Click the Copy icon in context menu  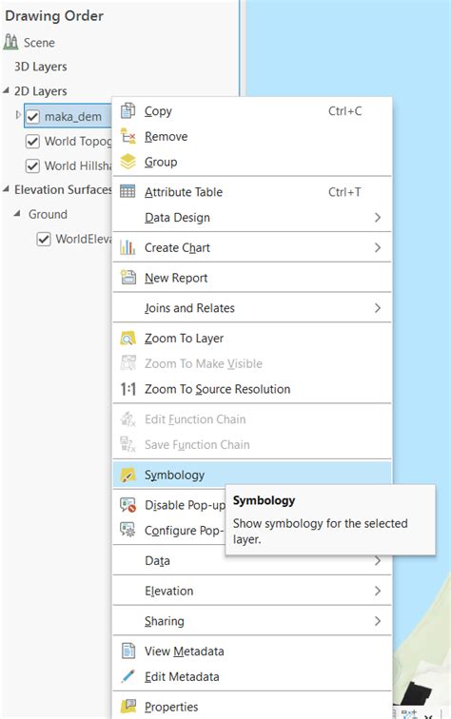127,110
